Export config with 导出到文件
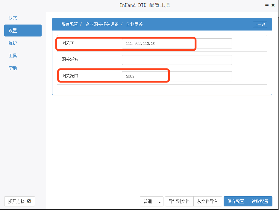279x210 pixels. click(x=179, y=201)
